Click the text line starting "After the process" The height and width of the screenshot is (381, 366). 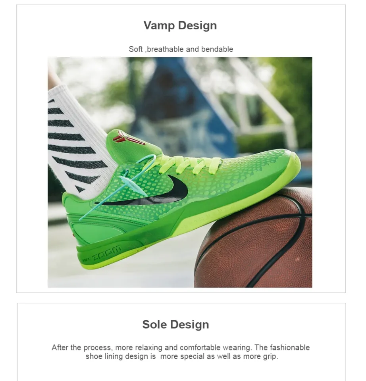[x=181, y=348]
